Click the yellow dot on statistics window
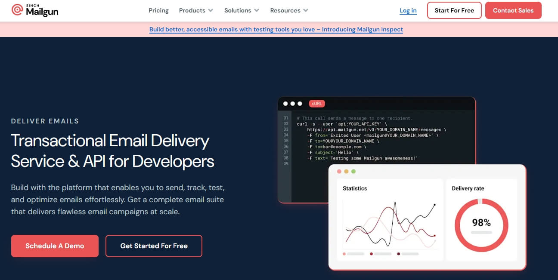The width and height of the screenshot is (558, 280). (x=346, y=172)
